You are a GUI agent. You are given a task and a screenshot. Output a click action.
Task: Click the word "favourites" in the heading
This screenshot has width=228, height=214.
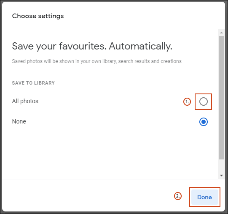[x=81, y=46]
